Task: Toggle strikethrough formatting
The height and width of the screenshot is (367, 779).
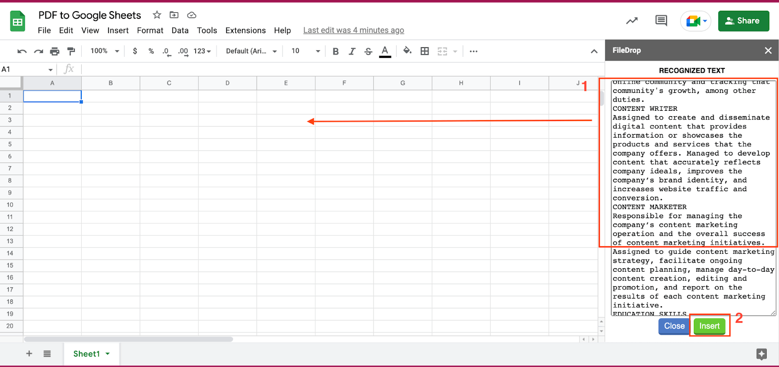Action: (368, 51)
